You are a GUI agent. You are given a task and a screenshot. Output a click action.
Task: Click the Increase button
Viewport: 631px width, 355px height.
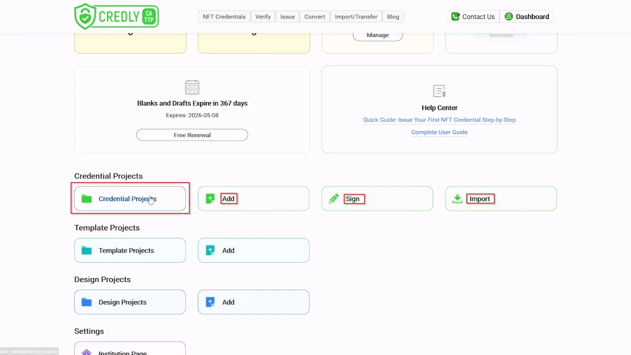[x=502, y=35]
